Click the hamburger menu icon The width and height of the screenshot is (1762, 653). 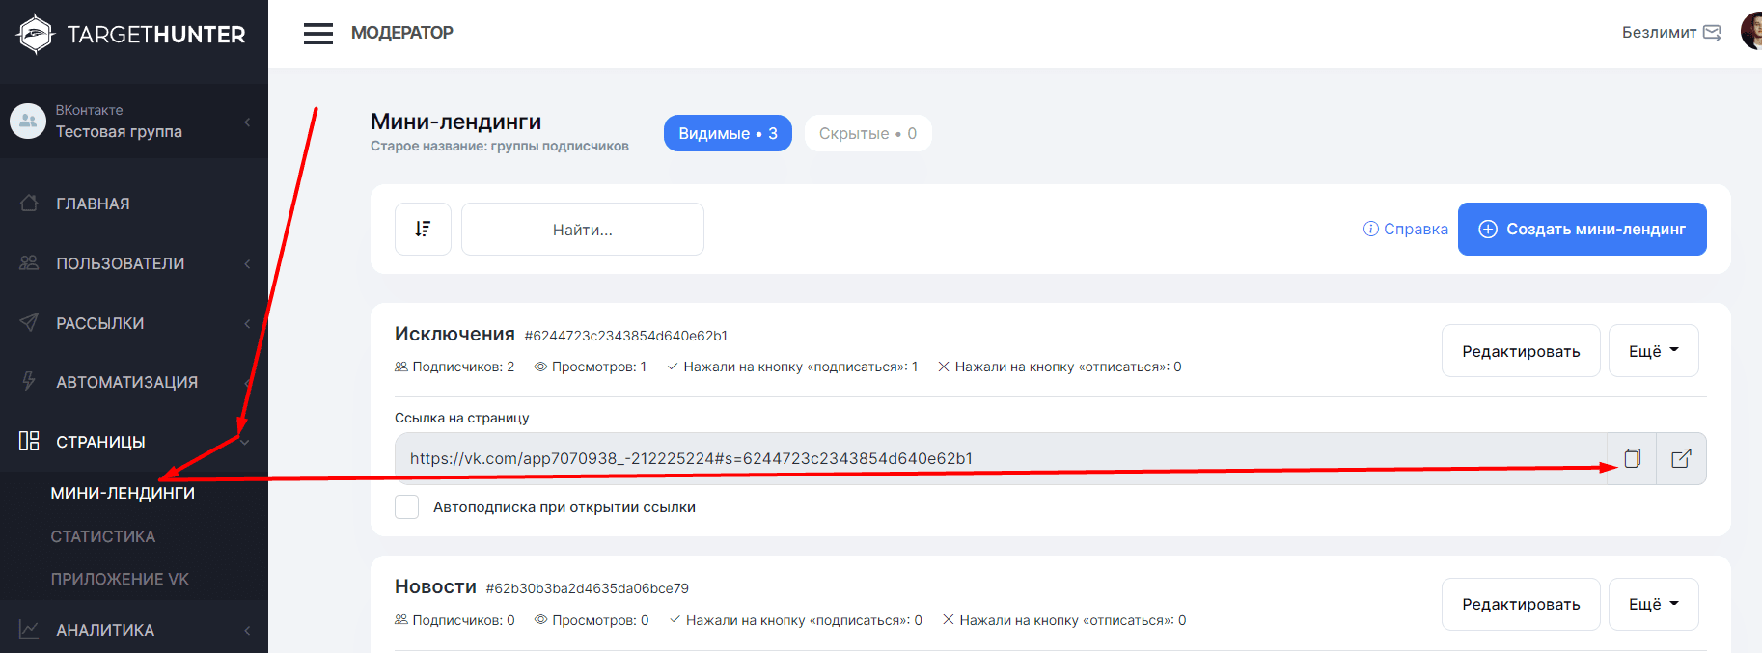pos(317,34)
